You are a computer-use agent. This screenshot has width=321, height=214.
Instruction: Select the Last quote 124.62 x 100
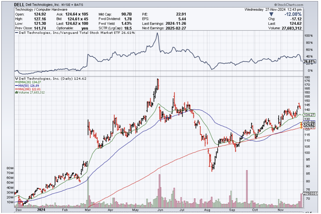[77, 23]
